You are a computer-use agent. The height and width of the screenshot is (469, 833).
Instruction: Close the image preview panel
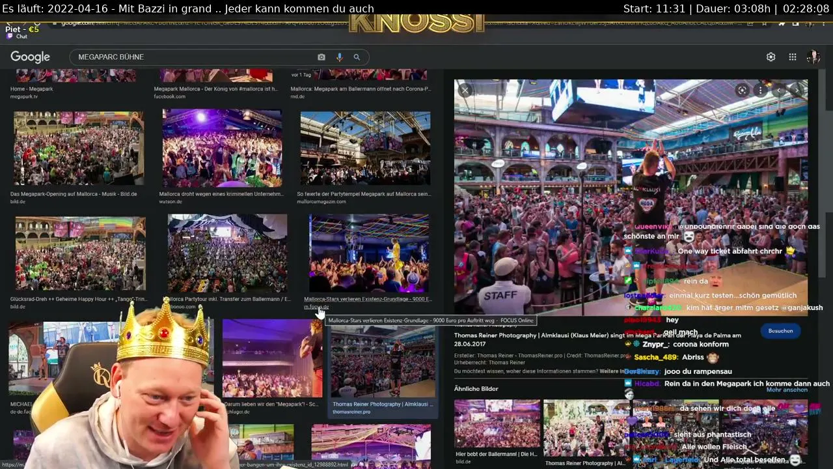(x=465, y=91)
